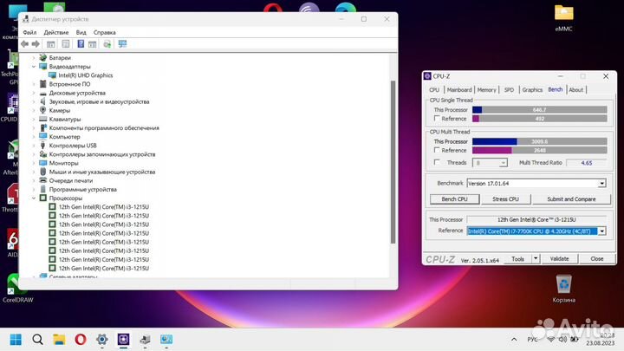Click the Stress CPU button
The width and height of the screenshot is (624, 351).
tap(504, 199)
